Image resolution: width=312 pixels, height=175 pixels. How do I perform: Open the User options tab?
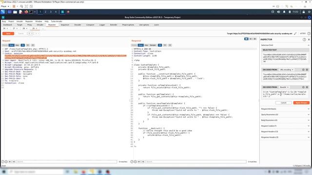pyautogui.click(x=144, y=25)
